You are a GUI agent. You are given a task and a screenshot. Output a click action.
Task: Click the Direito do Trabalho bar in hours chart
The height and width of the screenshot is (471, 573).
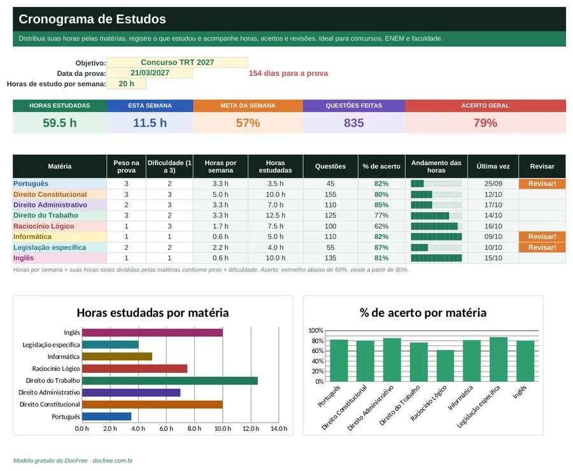(170, 380)
